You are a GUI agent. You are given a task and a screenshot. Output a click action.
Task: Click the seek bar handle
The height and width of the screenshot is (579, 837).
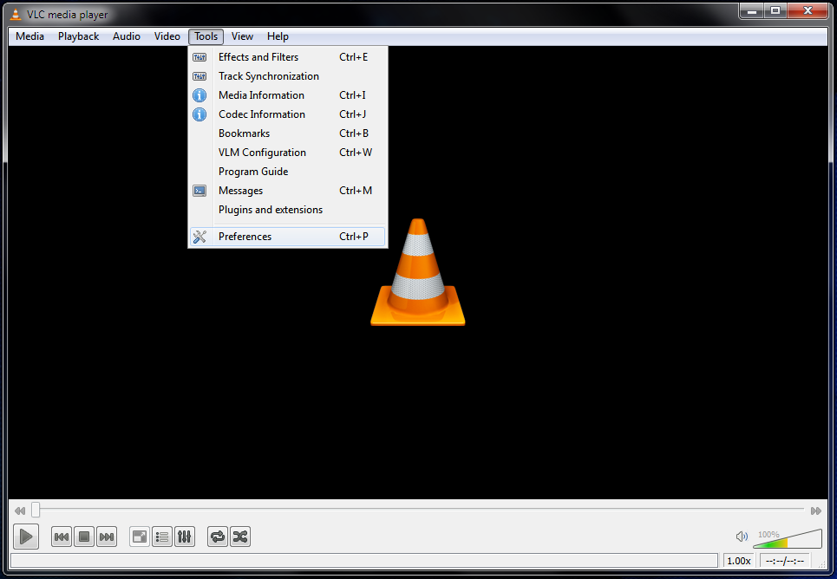(36, 510)
